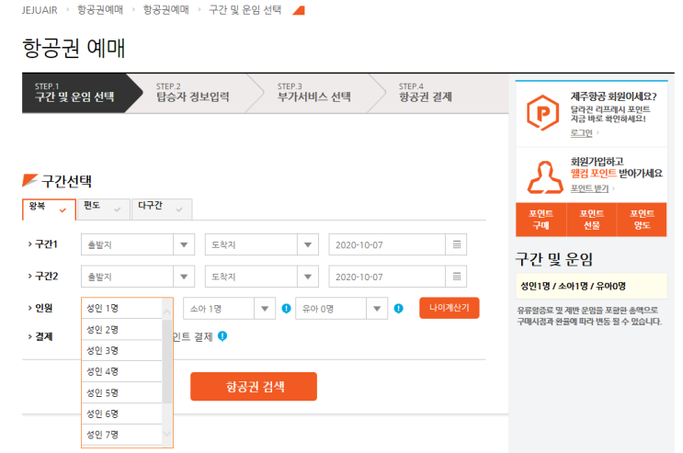Click STEP.4 항공권 결제 step
Image resolution: width=683 pixels, height=453 pixels.
[x=426, y=93]
